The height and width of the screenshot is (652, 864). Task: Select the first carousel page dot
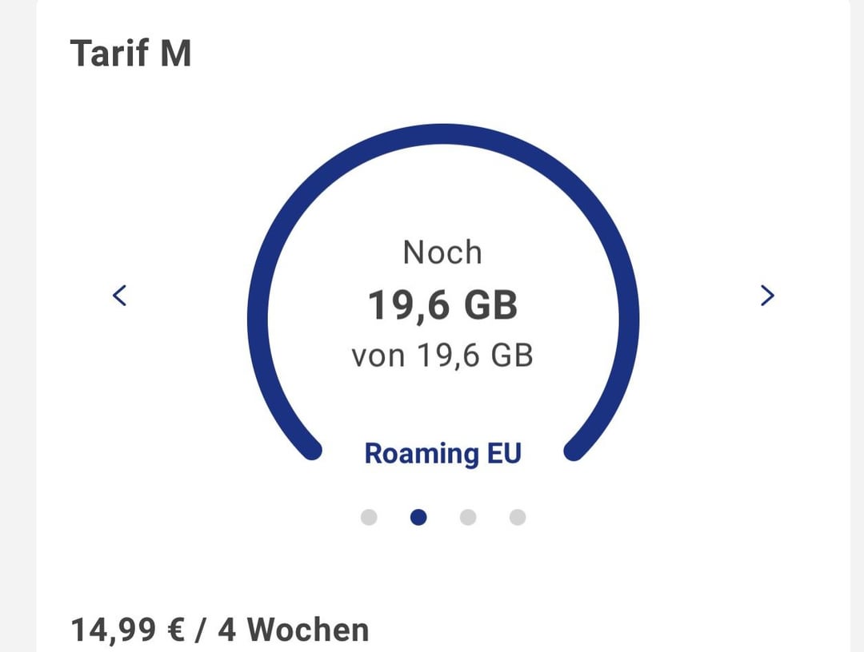(x=369, y=518)
